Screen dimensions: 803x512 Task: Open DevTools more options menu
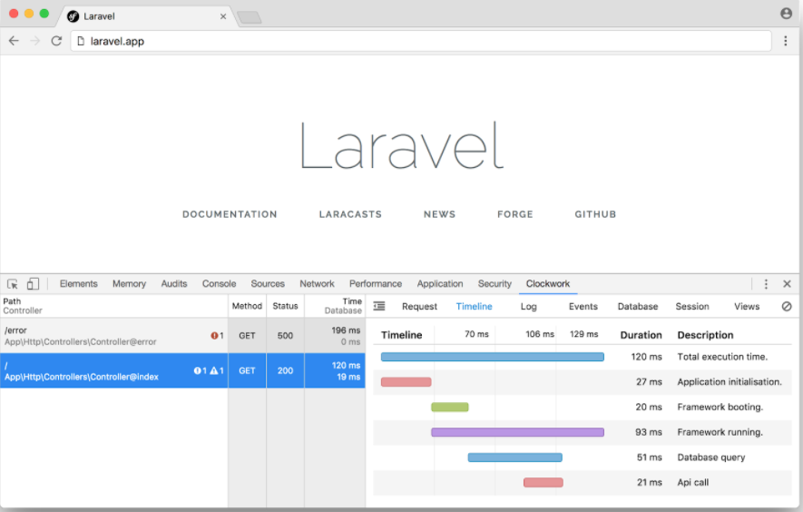pos(766,284)
